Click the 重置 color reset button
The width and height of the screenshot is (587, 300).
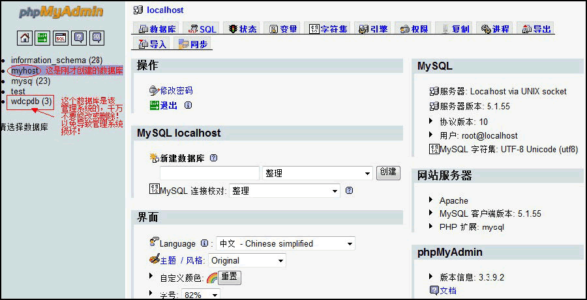(230, 278)
